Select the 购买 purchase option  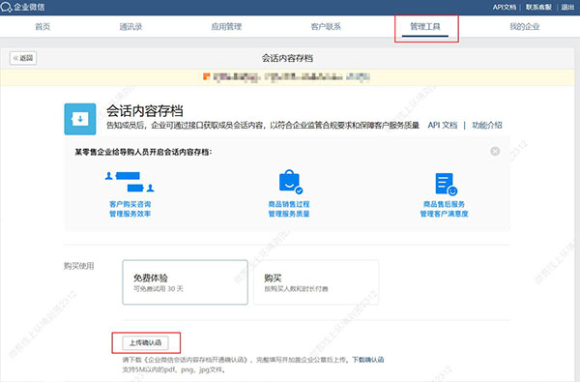[316, 282]
